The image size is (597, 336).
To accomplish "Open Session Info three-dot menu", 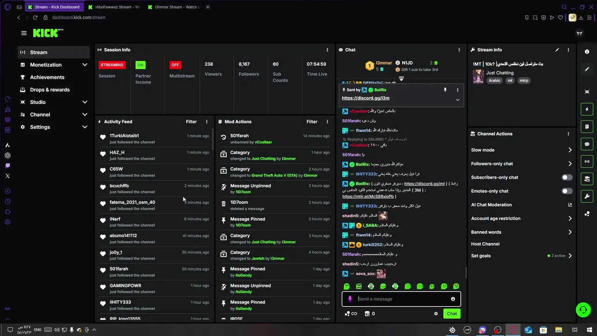I will [x=327, y=50].
